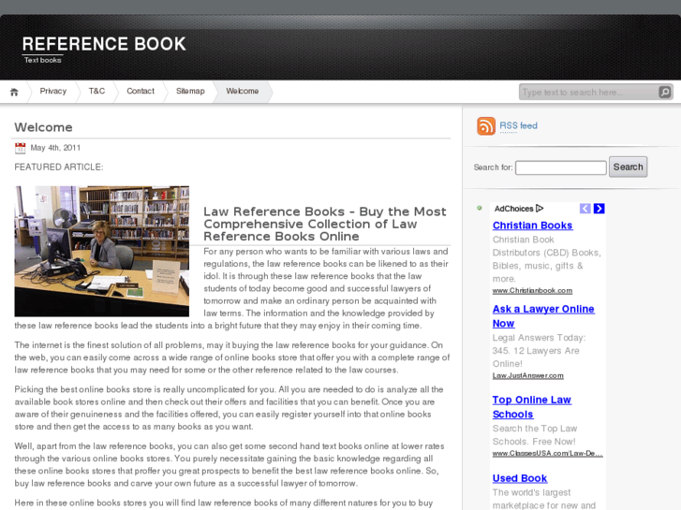Open the Sitemap page
The height and width of the screenshot is (510, 681).
pos(190,91)
